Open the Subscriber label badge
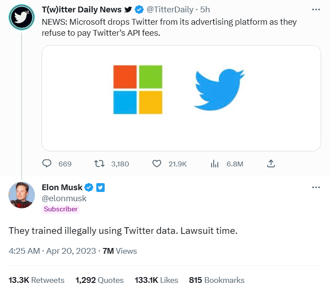 coord(61,209)
